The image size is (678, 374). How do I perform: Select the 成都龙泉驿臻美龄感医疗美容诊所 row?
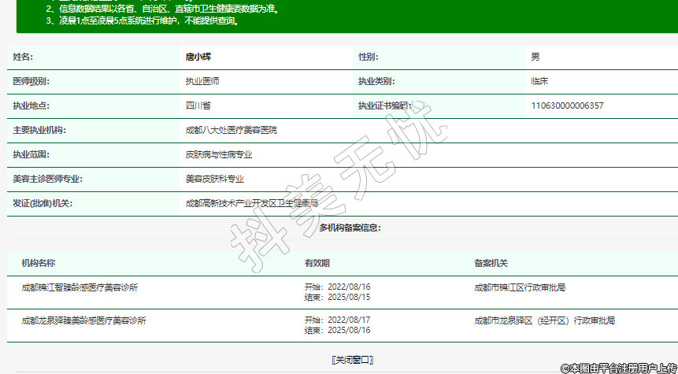[83, 320]
